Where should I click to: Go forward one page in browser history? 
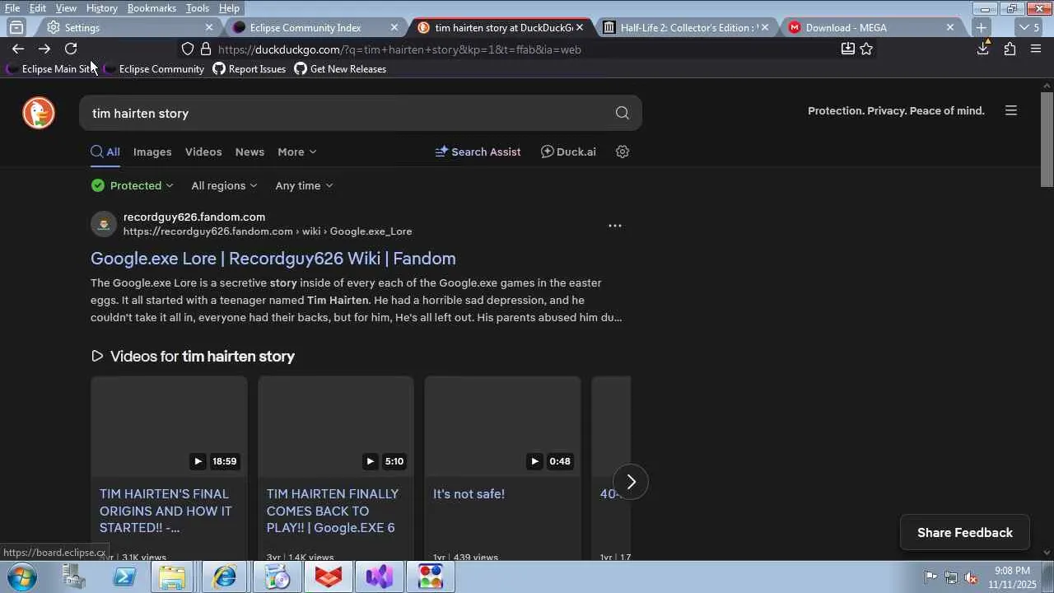click(x=44, y=49)
